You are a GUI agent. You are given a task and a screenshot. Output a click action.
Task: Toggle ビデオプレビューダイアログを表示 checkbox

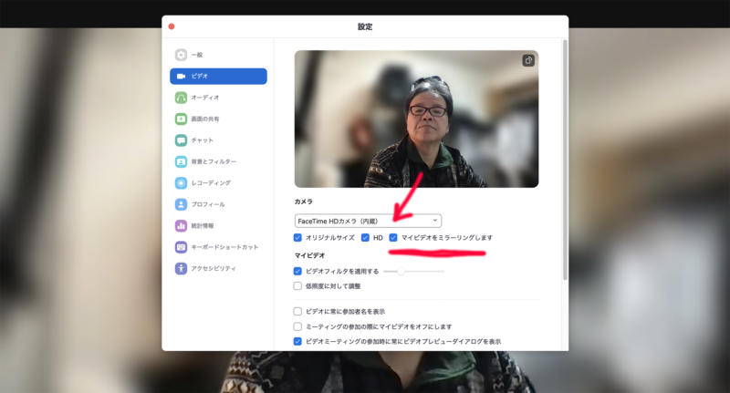click(297, 341)
